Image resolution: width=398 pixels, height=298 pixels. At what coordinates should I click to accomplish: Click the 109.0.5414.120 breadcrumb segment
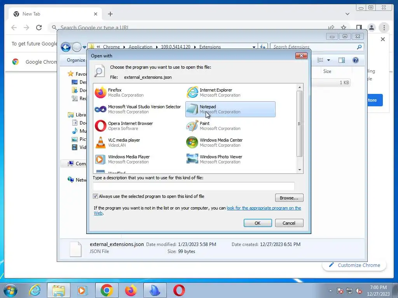(x=176, y=47)
